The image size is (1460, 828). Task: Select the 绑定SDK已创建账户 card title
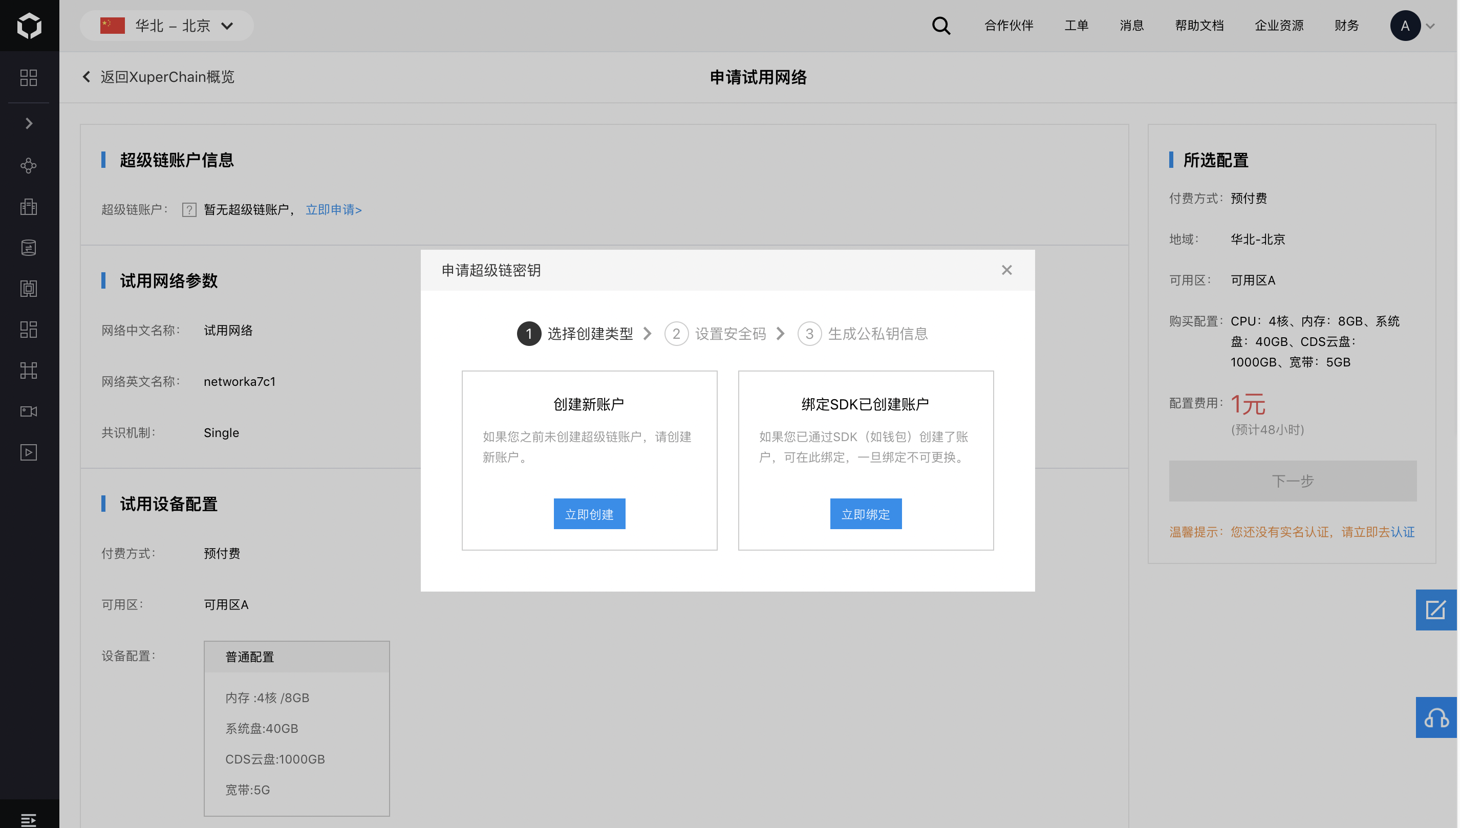pyautogui.click(x=865, y=404)
